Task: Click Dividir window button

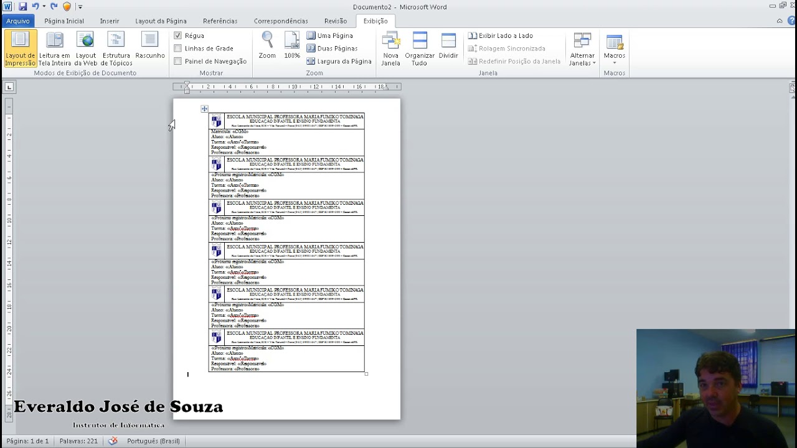Action: pos(448,45)
